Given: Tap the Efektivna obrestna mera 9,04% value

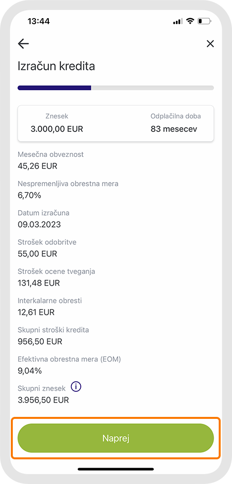Looking at the screenshot, I should (30, 371).
